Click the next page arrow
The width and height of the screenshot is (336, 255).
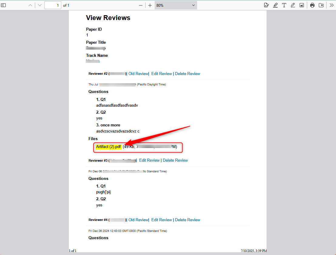click(x=39, y=5)
